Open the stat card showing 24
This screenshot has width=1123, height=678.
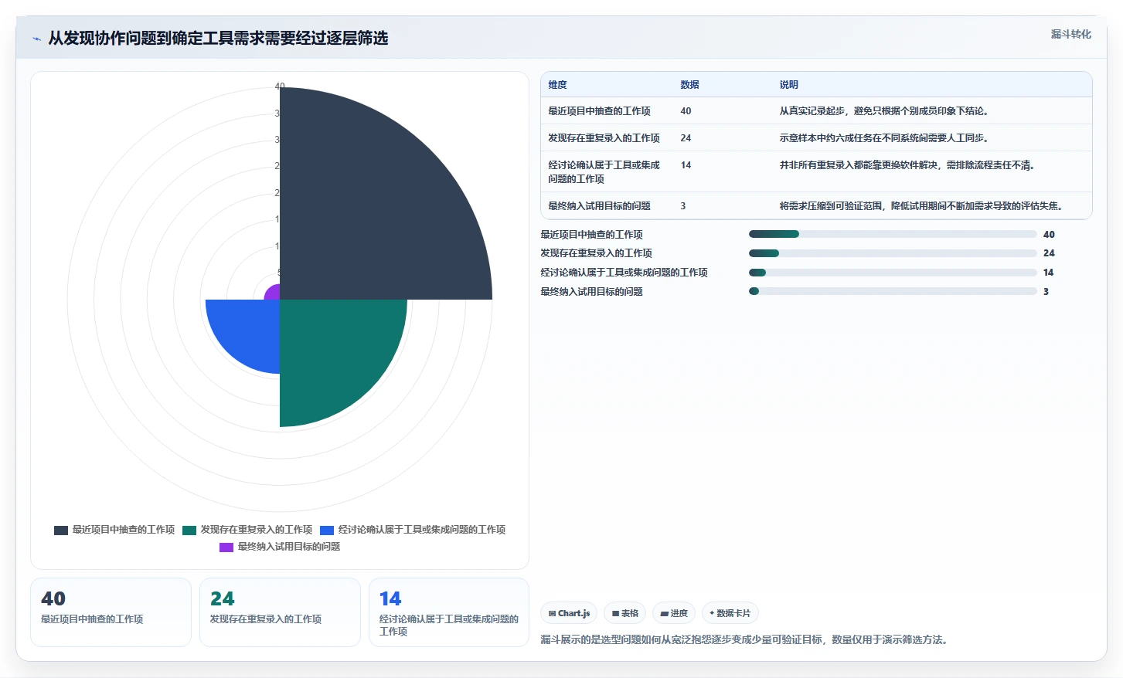(x=280, y=612)
